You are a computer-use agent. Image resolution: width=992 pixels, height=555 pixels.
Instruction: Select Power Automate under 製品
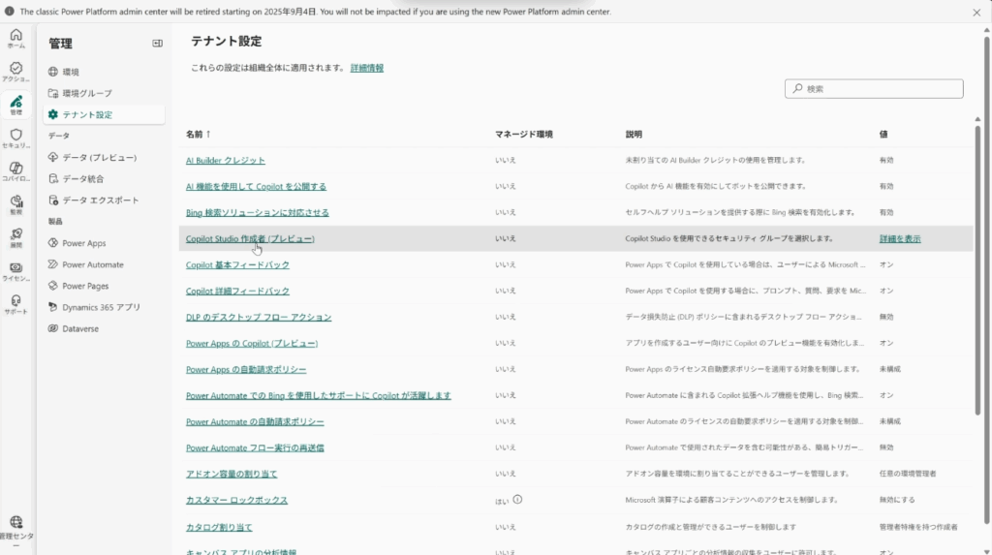click(x=93, y=264)
